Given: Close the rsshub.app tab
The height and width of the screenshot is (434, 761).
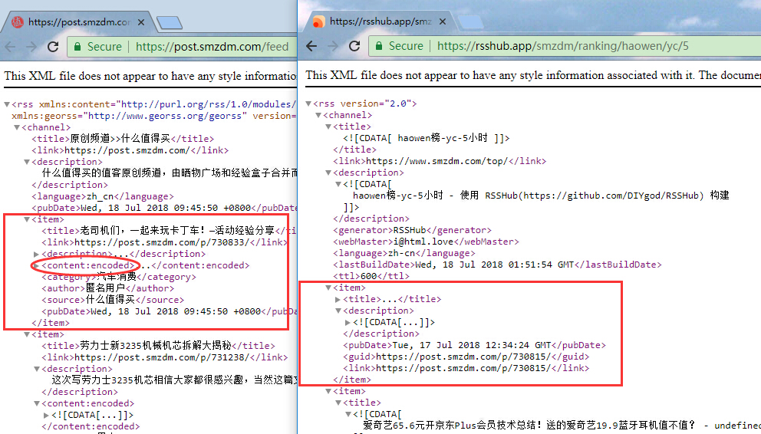Looking at the screenshot, I should [x=442, y=21].
